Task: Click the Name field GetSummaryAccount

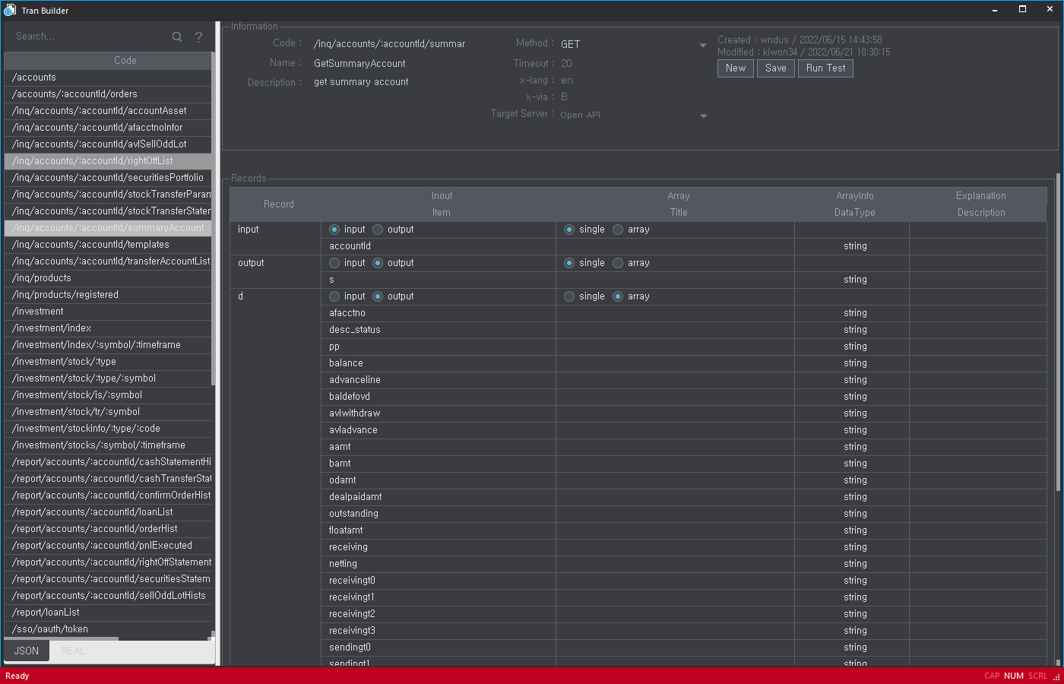Action: [x=359, y=64]
